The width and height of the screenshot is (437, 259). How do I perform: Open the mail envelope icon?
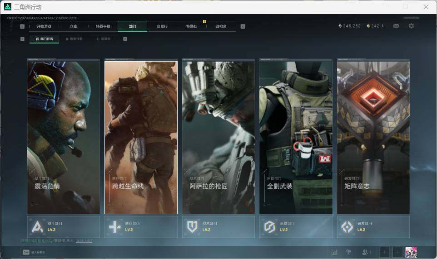pyautogui.click(x=396, y=26)
